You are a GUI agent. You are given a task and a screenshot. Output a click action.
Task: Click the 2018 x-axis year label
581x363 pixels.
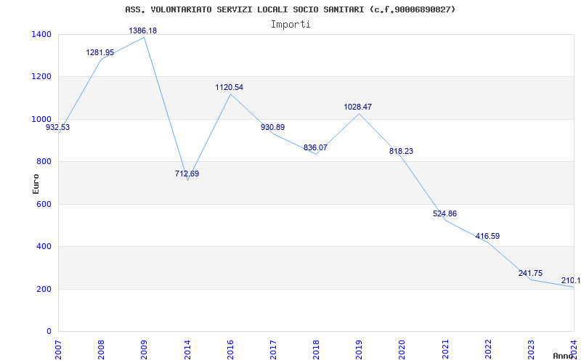316,349
